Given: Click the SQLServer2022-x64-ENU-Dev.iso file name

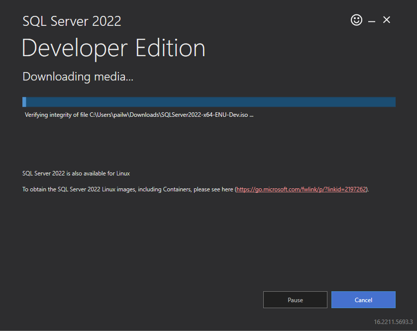Looking at the screenshot, I should click(x=205, y=115).
